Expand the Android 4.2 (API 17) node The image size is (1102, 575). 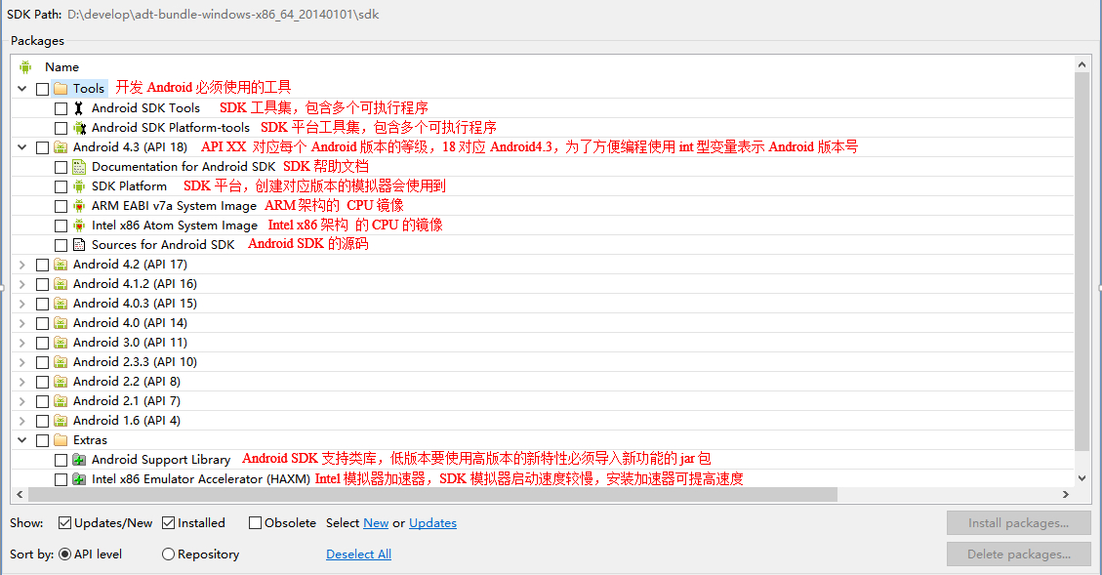point(21,265)
